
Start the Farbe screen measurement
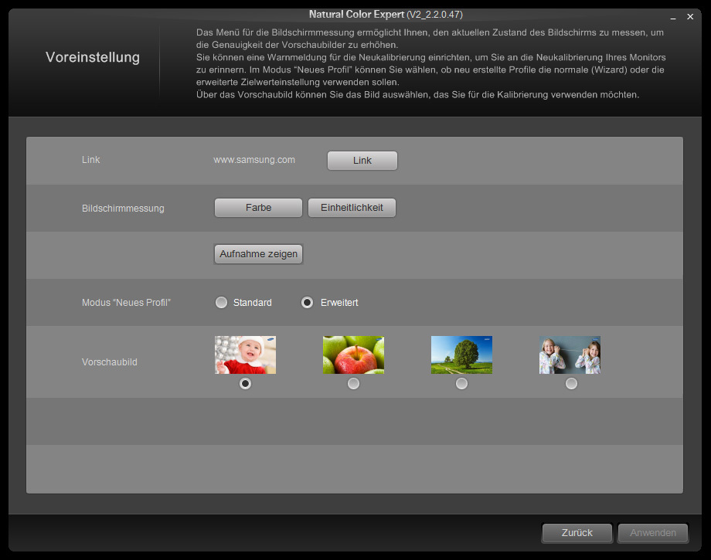(258, 208)
